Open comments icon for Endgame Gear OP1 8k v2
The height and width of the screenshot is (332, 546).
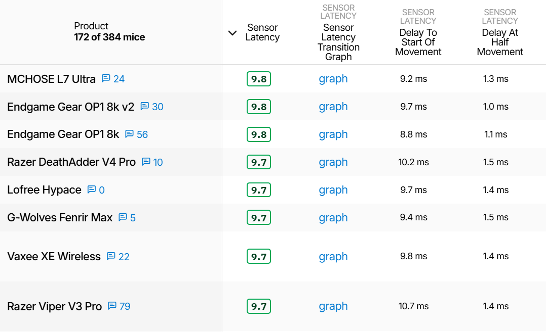(144, 106)
